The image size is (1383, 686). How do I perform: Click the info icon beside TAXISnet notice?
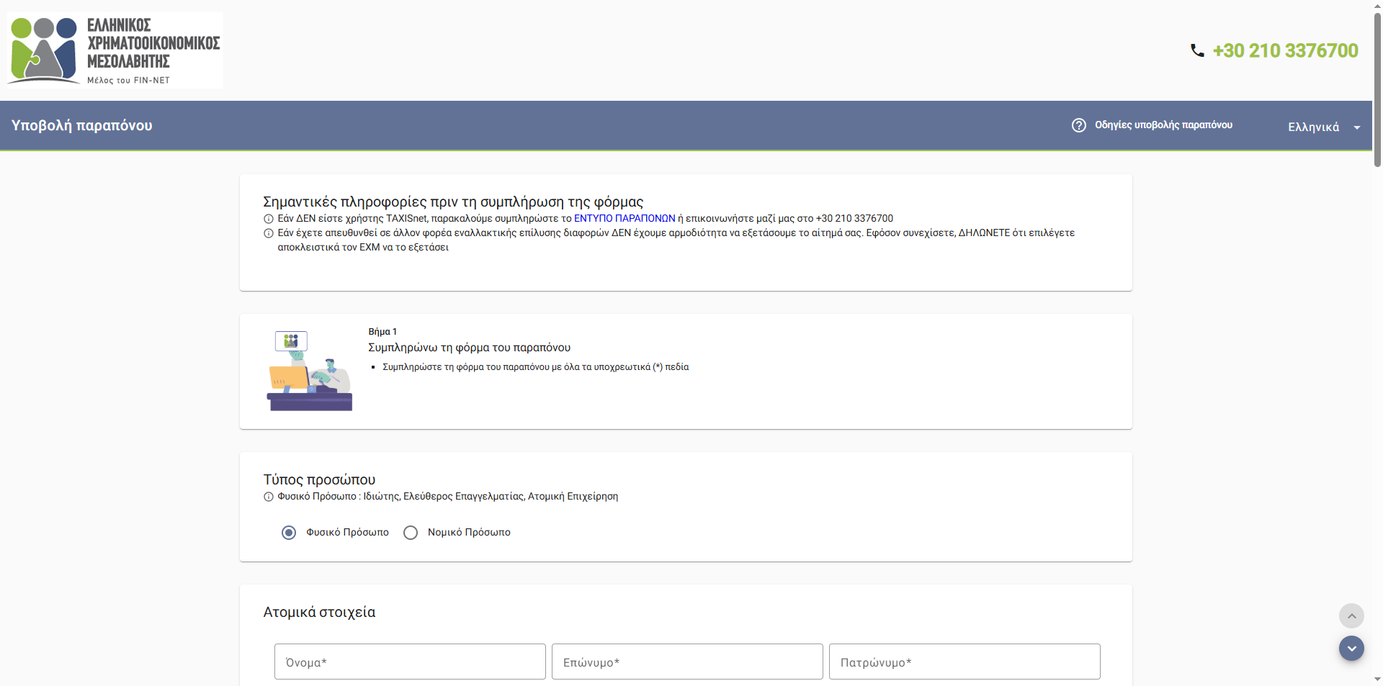coord(269,219)
